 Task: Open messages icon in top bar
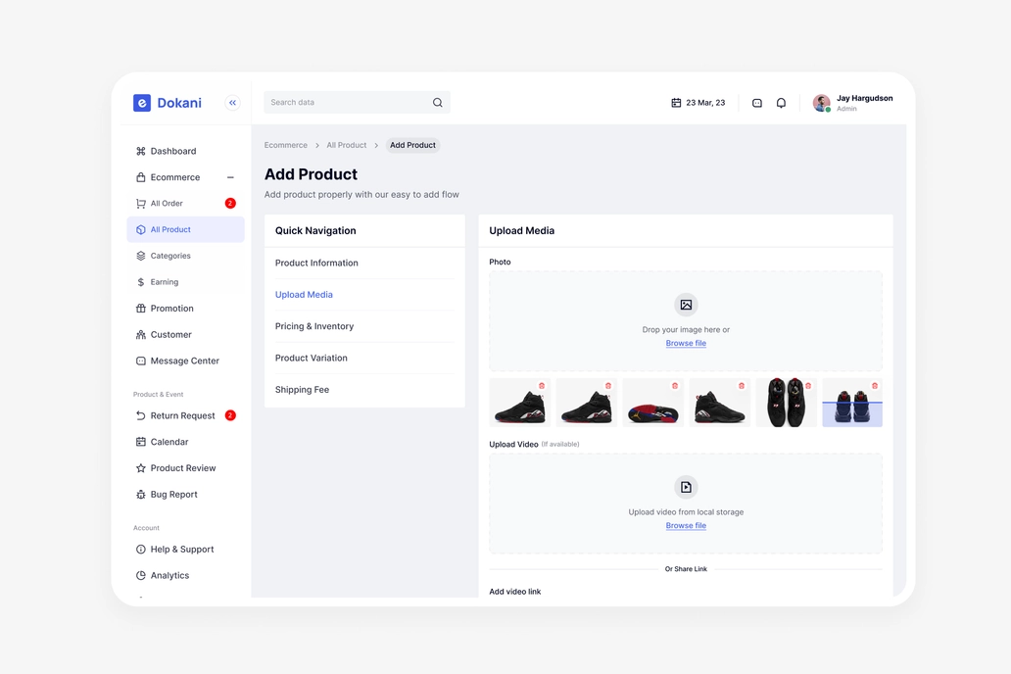pyautogui.click(x=757, y=103)
